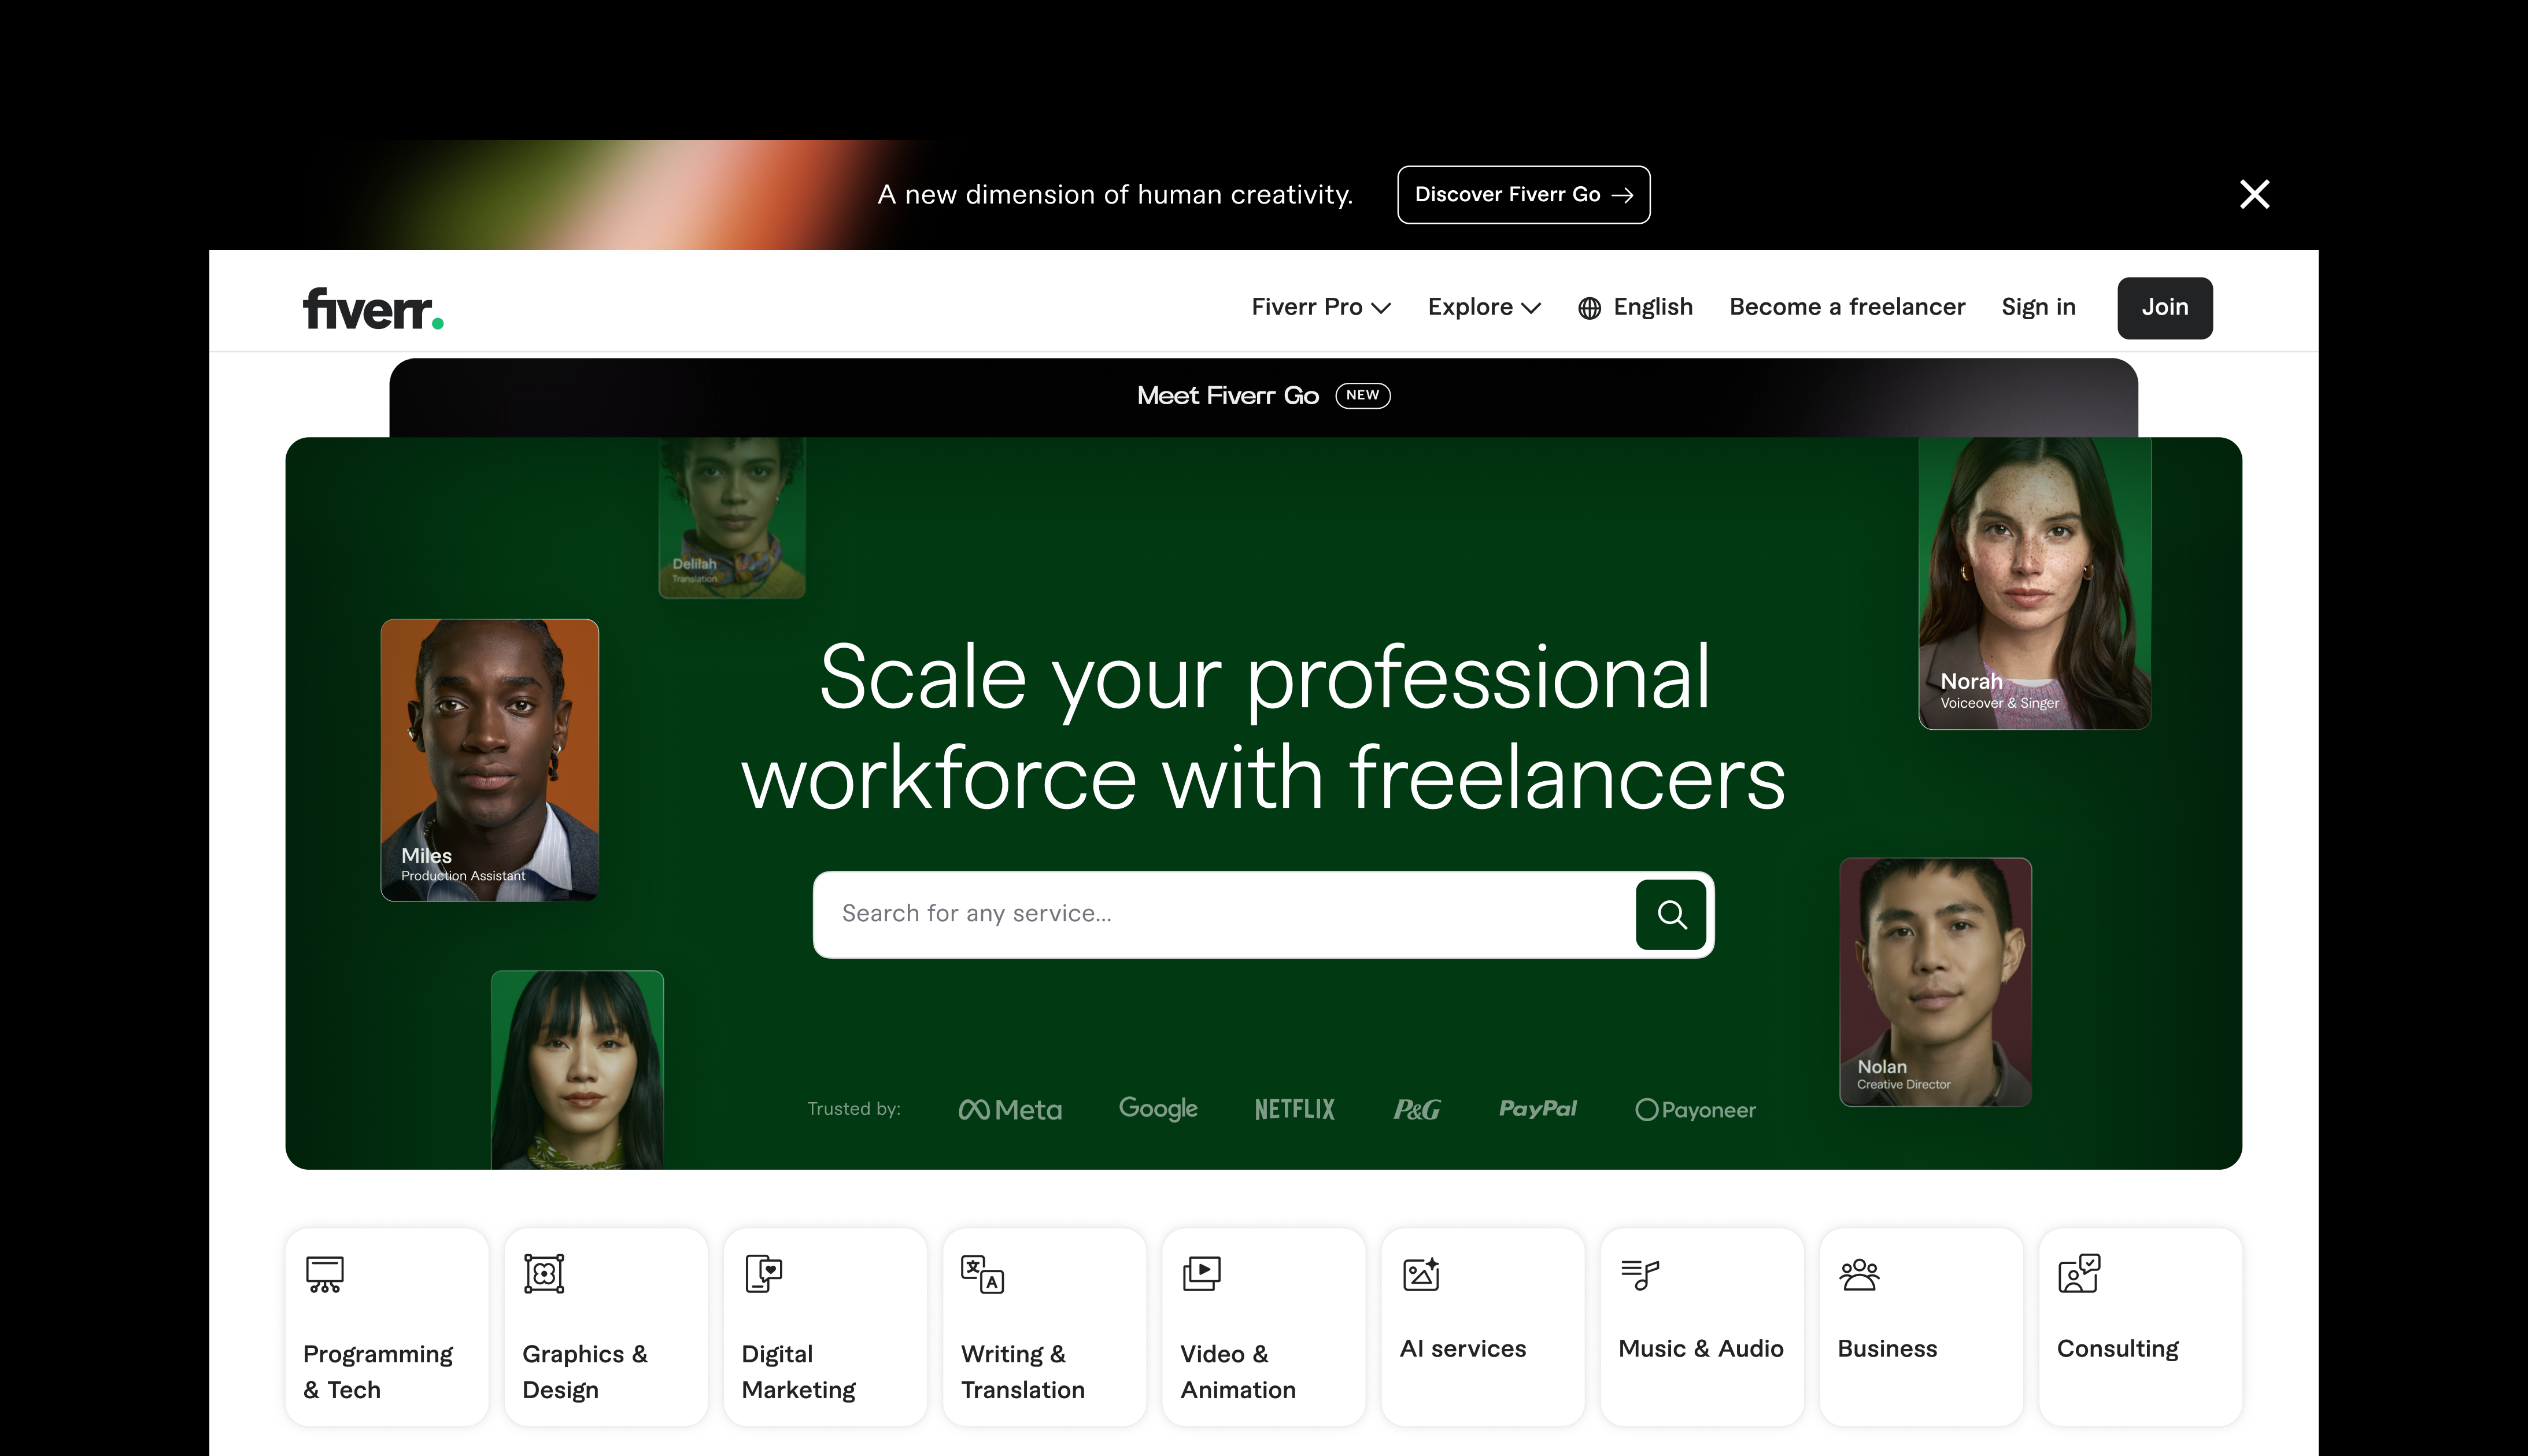The height and width of the screenshot is (1456, 2528).
Task: Open Miles Production Assistant card
Action: point(489,759)
